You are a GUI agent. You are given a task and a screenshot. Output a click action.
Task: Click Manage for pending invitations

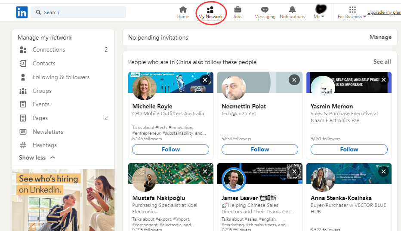380,37
